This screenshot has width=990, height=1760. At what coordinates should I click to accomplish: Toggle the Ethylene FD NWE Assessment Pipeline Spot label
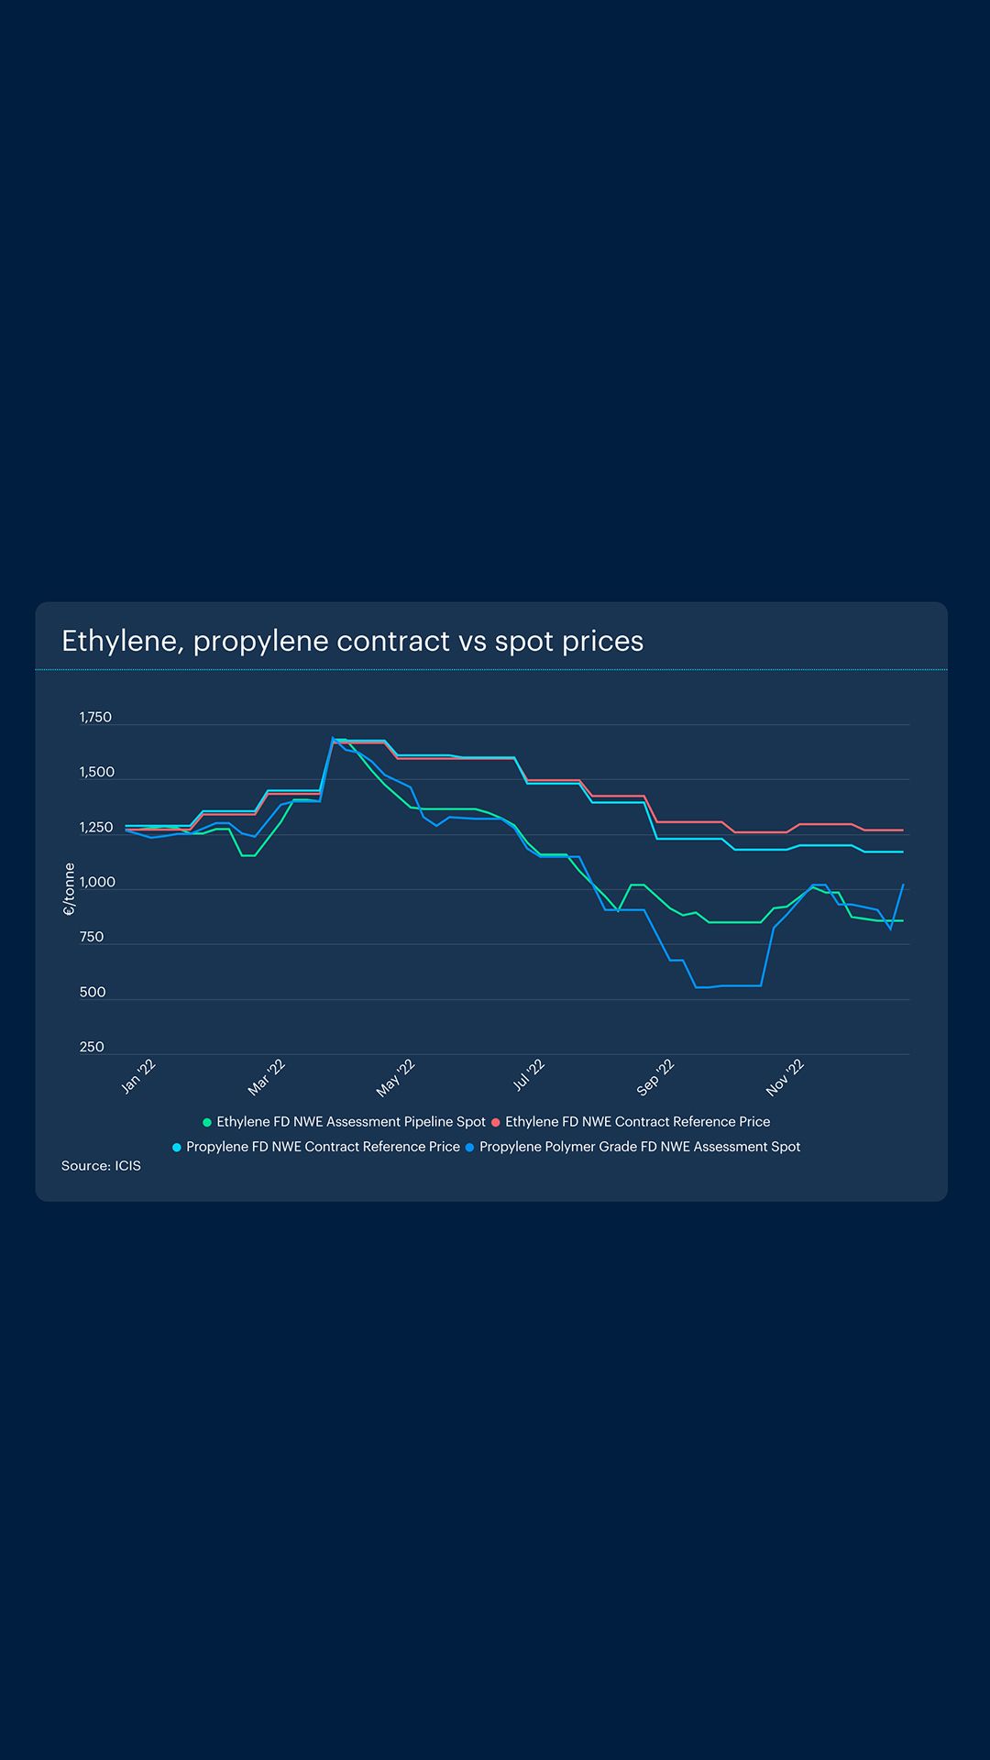coord(351,1122)
